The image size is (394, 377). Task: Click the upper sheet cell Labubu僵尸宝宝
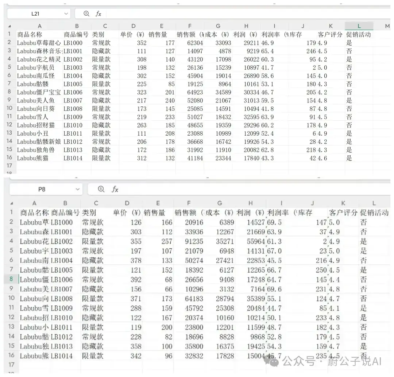pyautogui.click(x=39, y=93)
